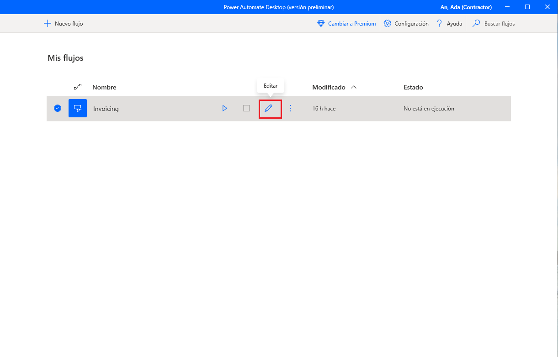Run the Invoicing flow with play icon
This screenshot has height=357, width=558.
coord(224,108)
